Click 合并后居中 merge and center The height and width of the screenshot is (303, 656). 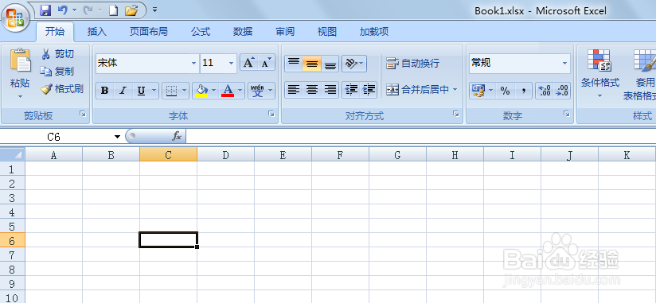pos(417,90)
